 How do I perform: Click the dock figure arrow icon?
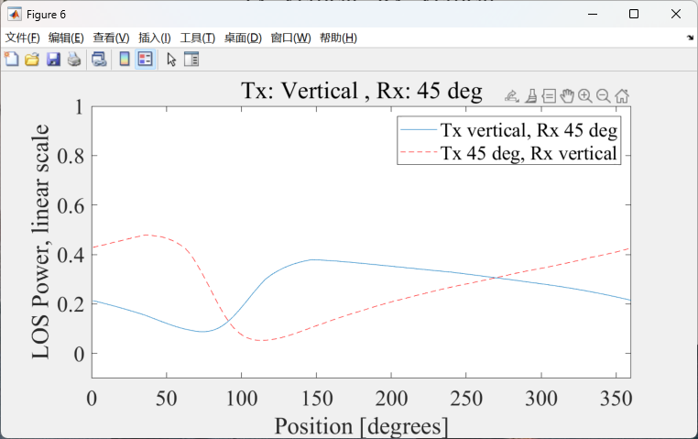point(690,38)
